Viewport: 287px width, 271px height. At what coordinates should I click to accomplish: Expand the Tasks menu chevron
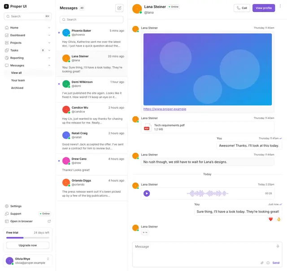49,51
